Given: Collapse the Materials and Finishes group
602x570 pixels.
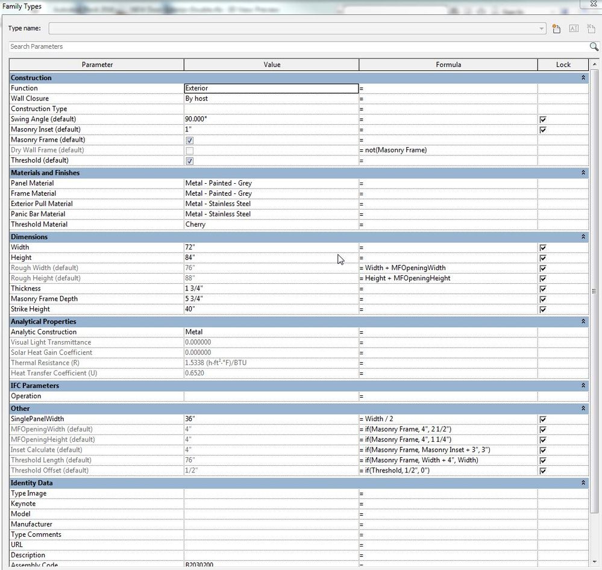Looking at the screenshot, I should tap(583, 173).
